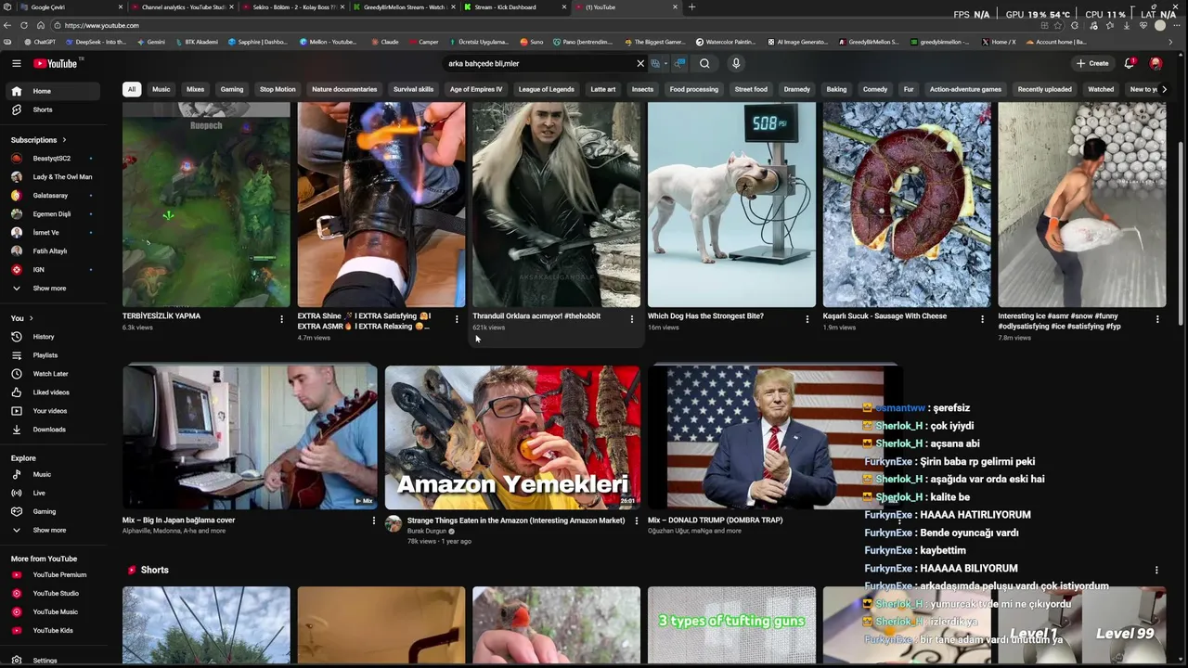Image resolution: width=1188 pixels, height=668 pixels.
Task: Open options for Interesting ice video
Action: (x=1157, y=319)
